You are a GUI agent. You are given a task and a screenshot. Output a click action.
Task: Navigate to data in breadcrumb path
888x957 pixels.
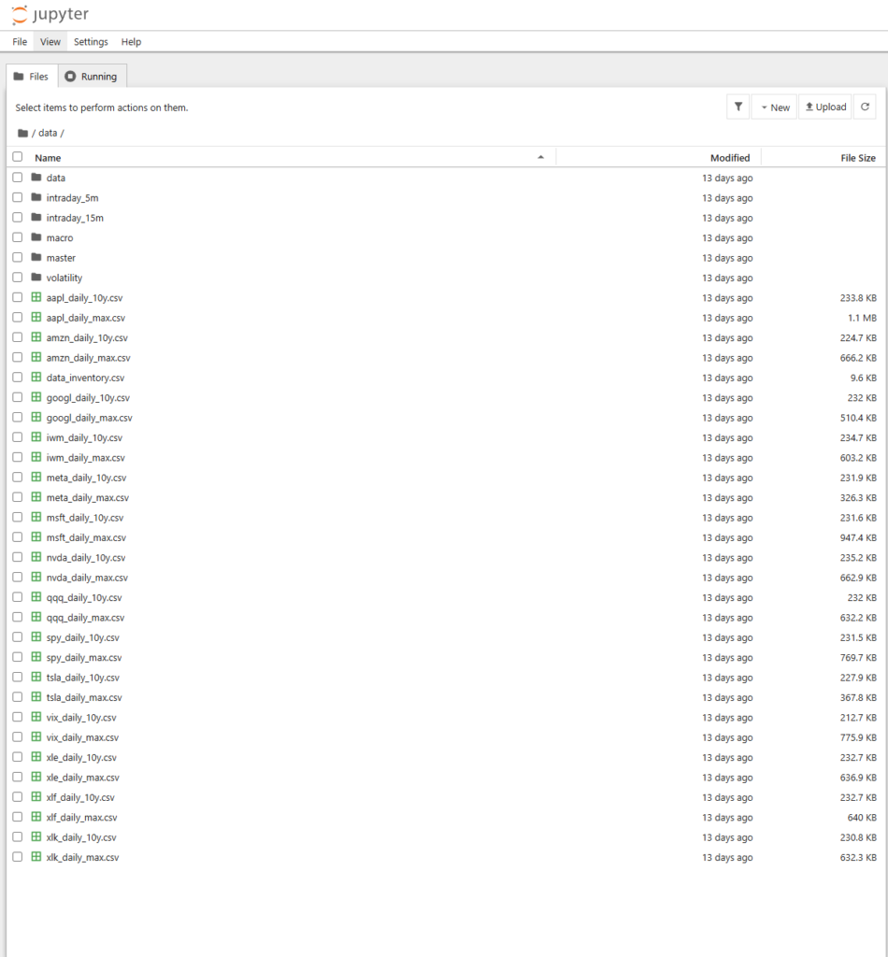[48, 133]
